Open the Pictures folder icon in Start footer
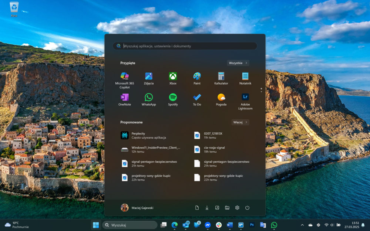The width and height of the screenshot is (370, 231). pyautogui.click(x=217, y=208)
